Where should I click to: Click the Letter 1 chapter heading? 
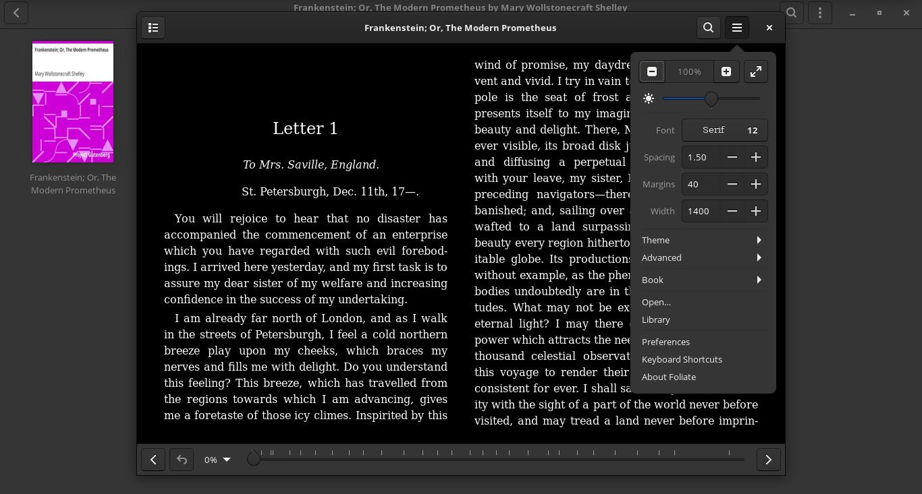(x=305, y=129)
